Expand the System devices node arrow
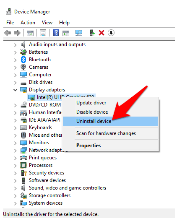 tap(15, 203)
